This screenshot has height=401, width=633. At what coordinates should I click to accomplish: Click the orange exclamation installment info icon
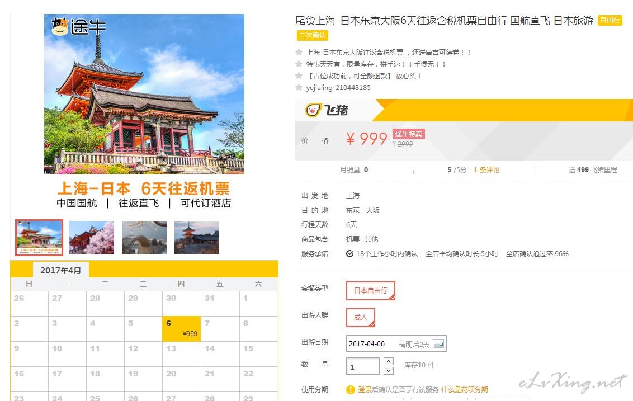point(351,390)
